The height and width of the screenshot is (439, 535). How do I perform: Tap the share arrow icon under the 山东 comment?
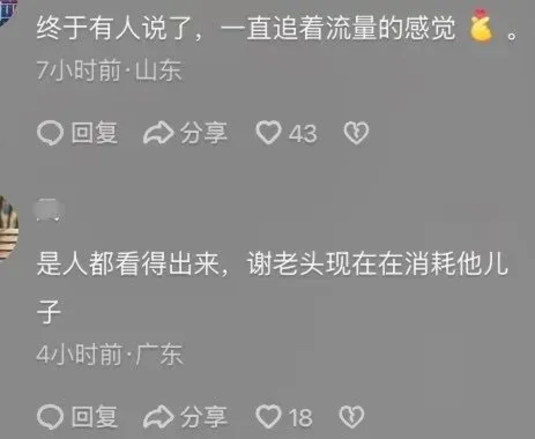(x=158, y=133)
